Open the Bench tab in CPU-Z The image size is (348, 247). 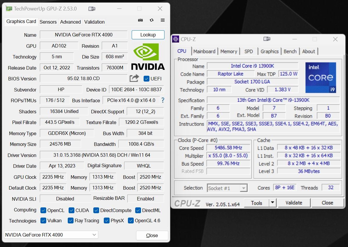[x=290, y=51]
